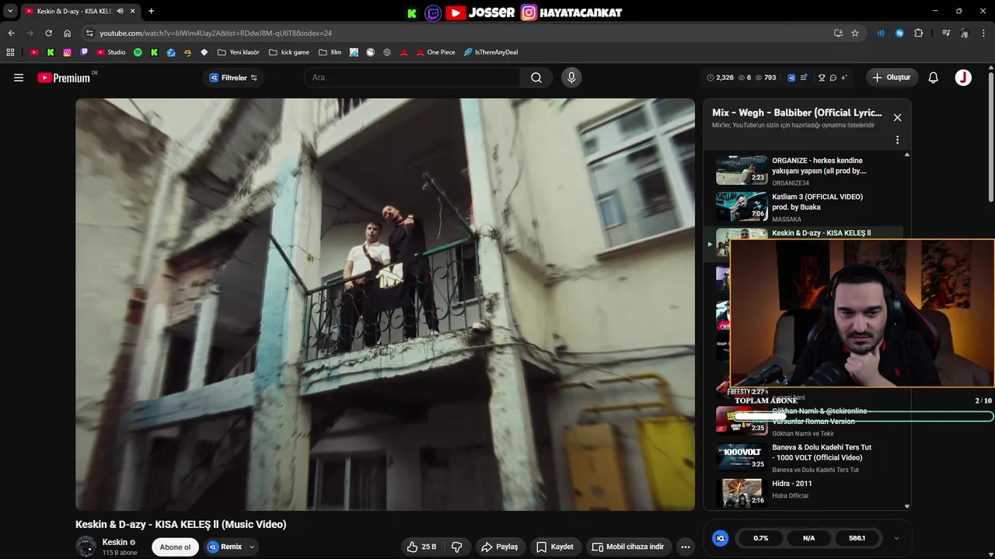This screenshot has width=995, height=559.
Task: Click the 566.1 vidIQ stat pill
Action: pyautogui.click(x=857, y=538)
